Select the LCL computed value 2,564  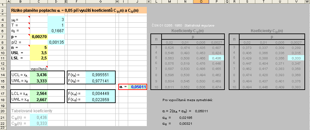point(39,94)
